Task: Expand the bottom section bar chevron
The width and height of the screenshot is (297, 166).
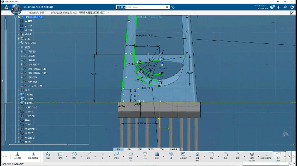Action: [x=182, y=149]
